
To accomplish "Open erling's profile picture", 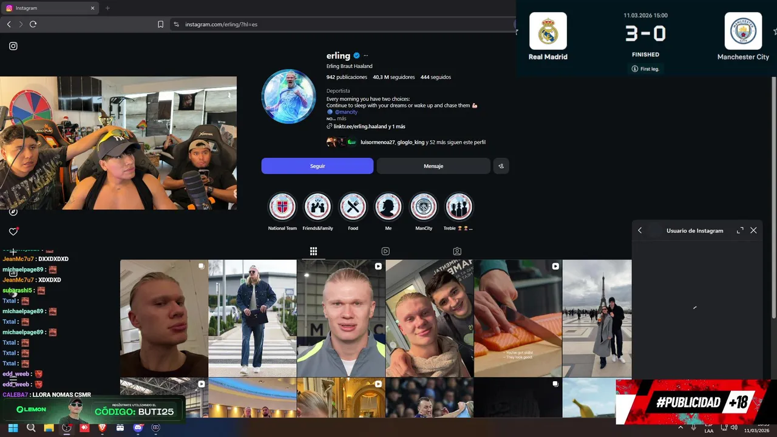I will (x=288, y=97).
